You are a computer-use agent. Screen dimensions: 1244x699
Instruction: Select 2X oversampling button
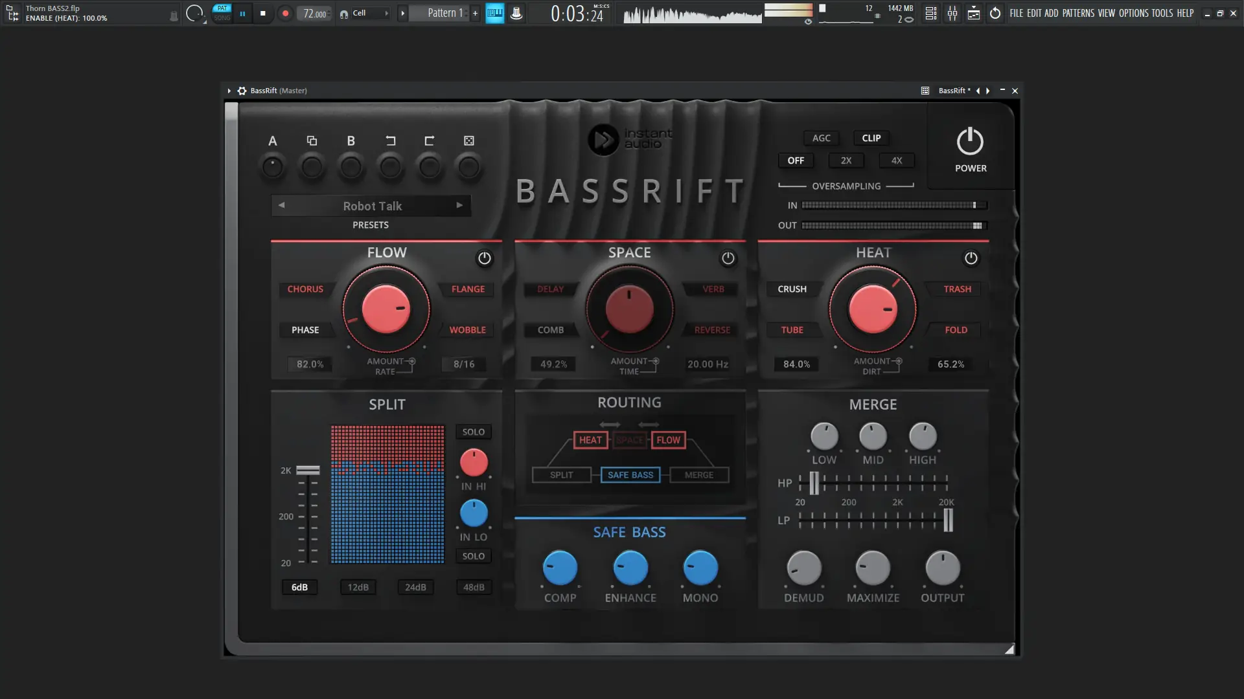(x=846, y=161)
